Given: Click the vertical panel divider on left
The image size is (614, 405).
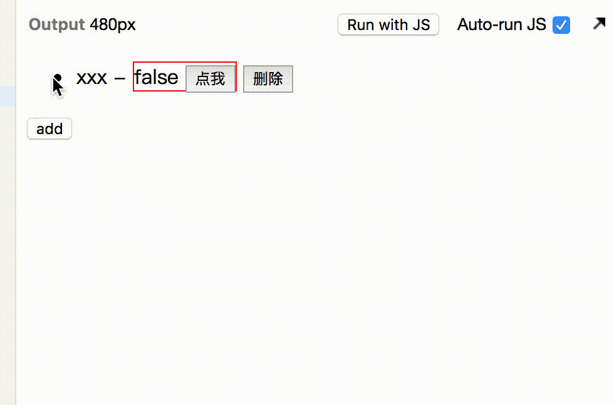Looking at the screenshot, I should coord(16,202).
